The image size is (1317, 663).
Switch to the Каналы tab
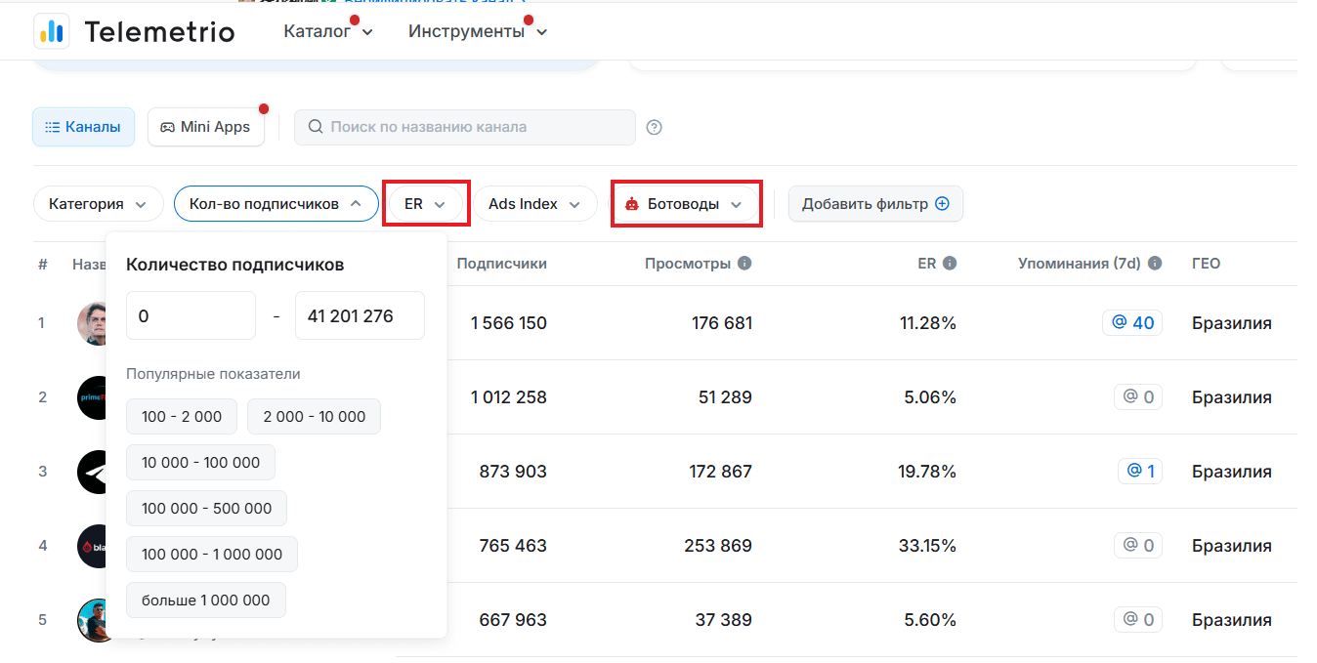coord(83,127)
